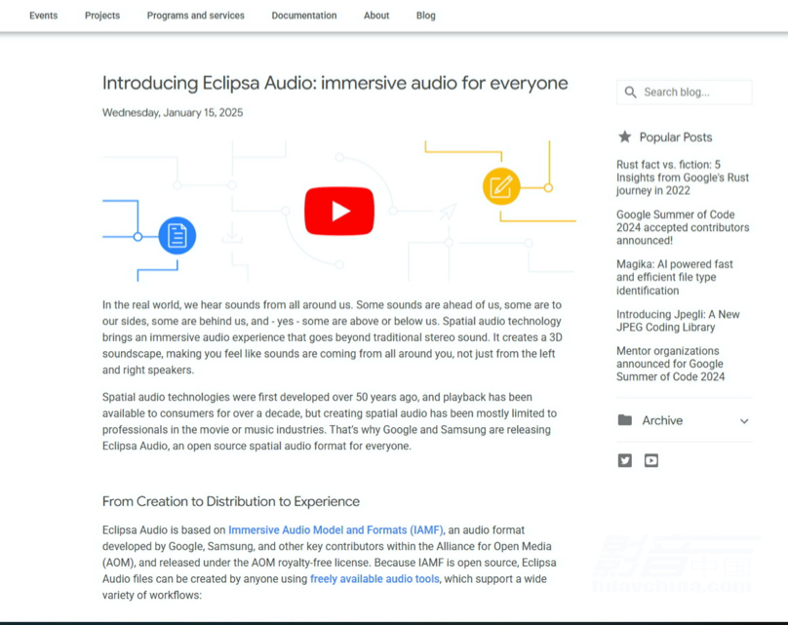The image size is (788, 625).
Task: Expand the Archive chevron
Action: 744,421
